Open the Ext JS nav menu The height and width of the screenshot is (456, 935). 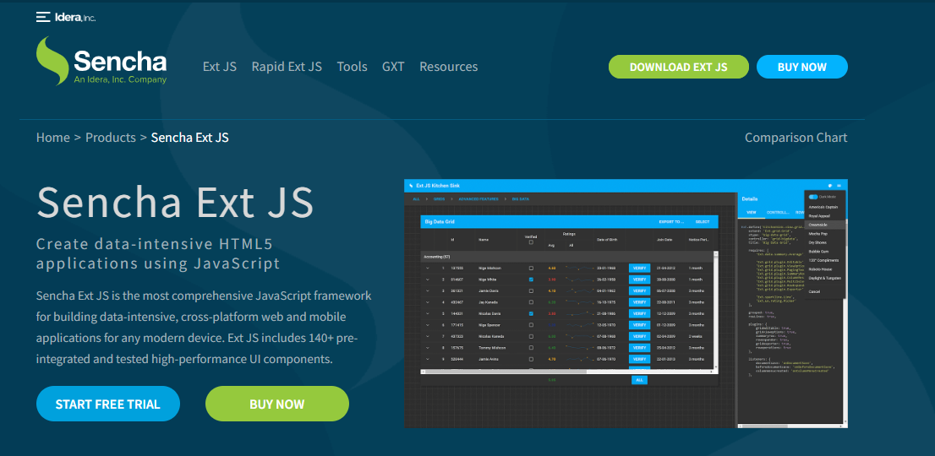[x=220, y=67]
